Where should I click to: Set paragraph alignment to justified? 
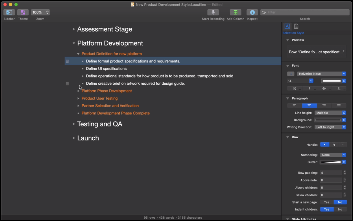click(x=339, y=106)
